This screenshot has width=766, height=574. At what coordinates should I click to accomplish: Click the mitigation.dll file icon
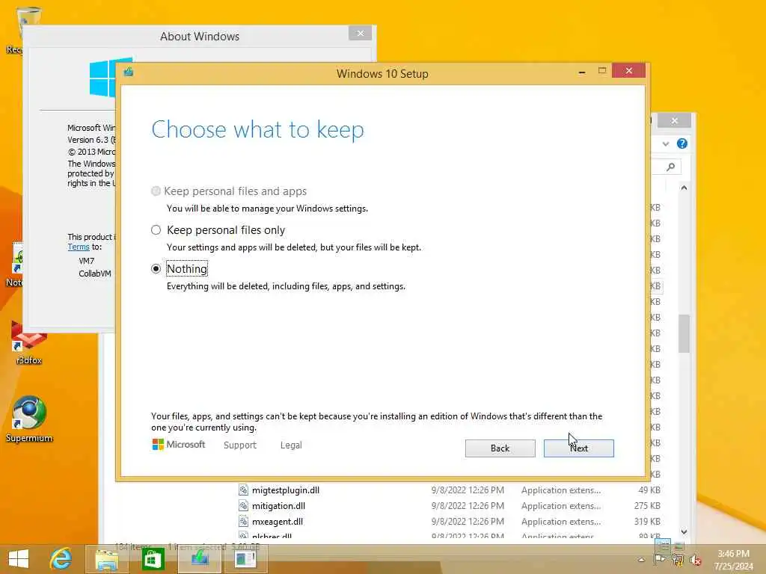coord(243,506)
